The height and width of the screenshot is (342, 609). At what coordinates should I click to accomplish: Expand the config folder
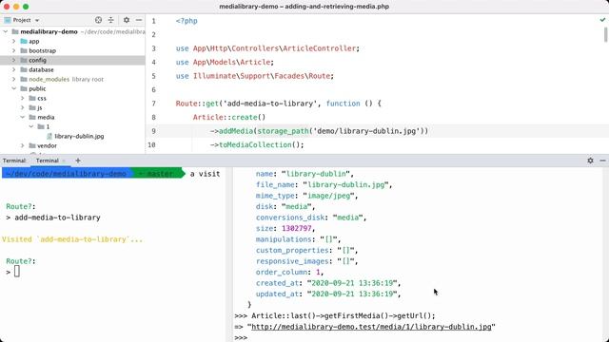[14, 60]
